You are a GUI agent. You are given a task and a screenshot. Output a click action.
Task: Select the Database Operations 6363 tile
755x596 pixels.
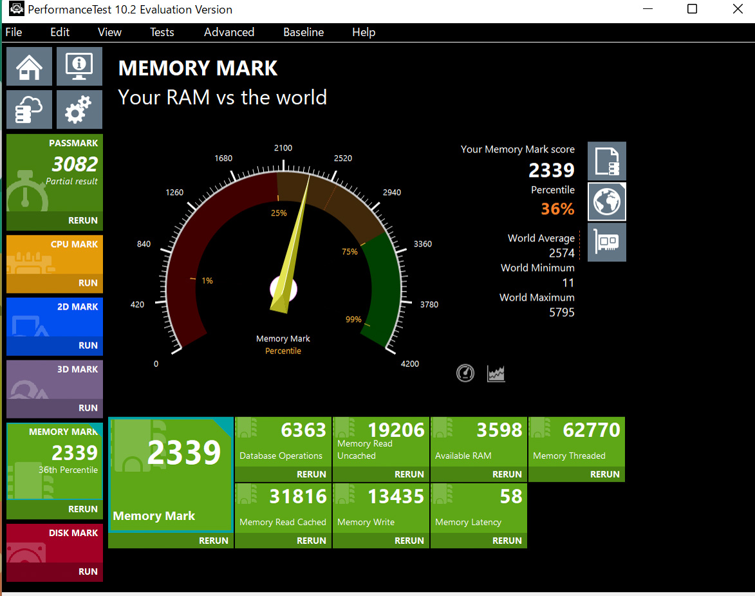tap(283, 442)
